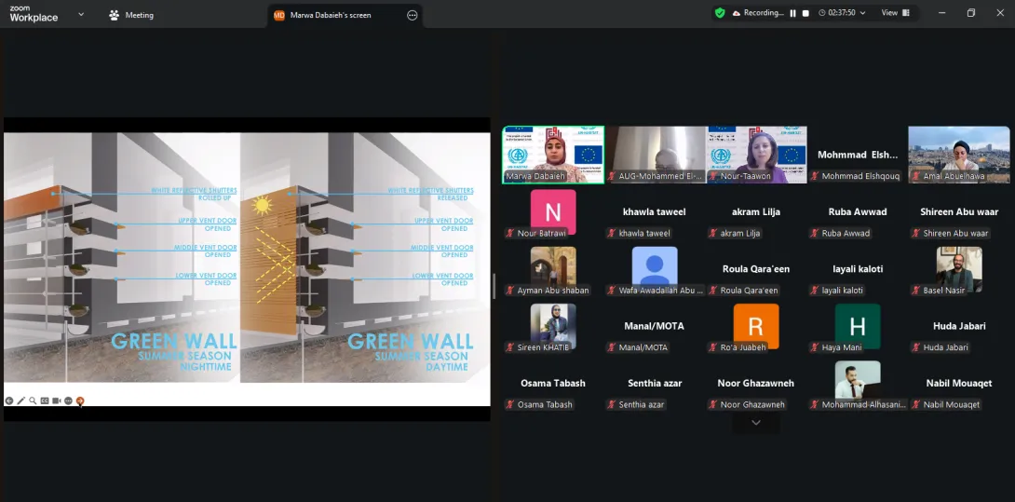The height and width of the screenshot is (502, 1015).
Task: Click muted mic icon beside Roula Qara'een
Action: pyautogui.click(x=713, y=291)
